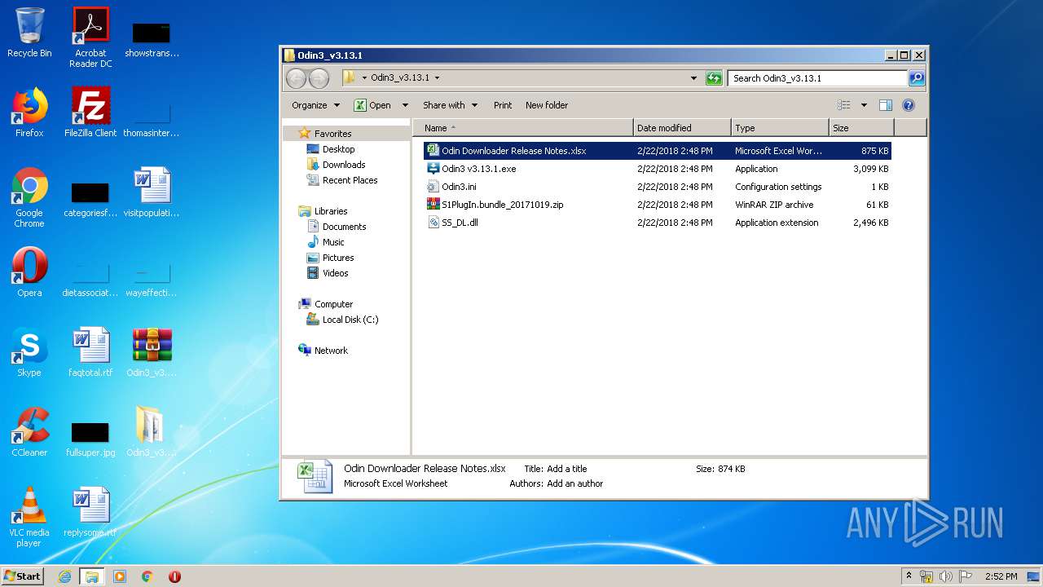Expand the address bar history dropdown
Viewport: 1043px width, 587px height.
click(693, 78)
